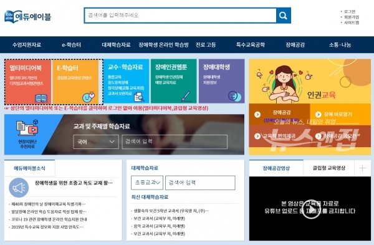
Task: Open the 대체학습자료 menu
Action: (x=116, y=45)
